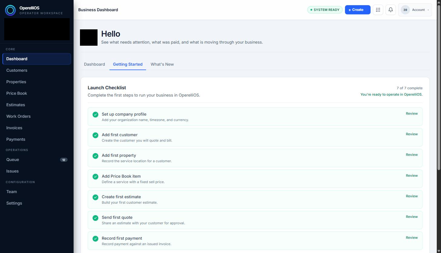
Task: Open Queue in the sidebar
Action: click(x=37, y=159)
